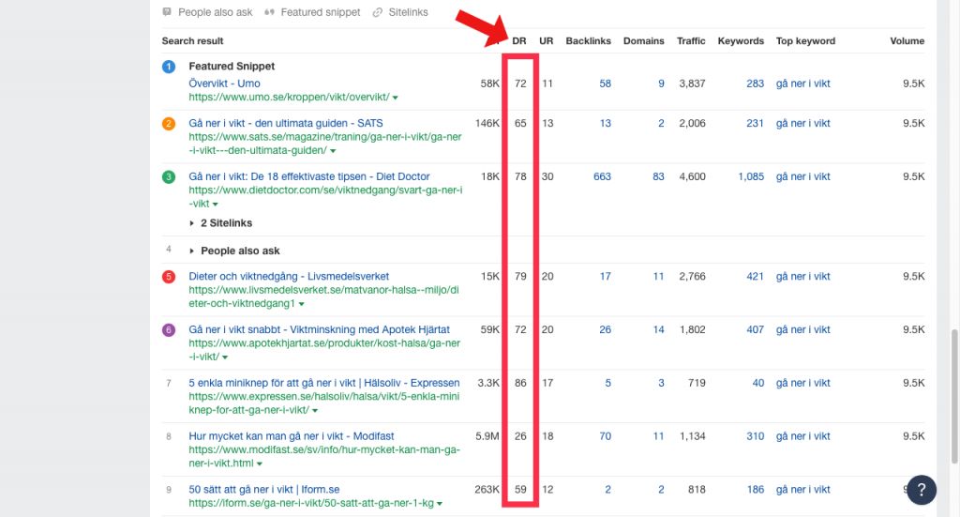Click the Featured Snippet label in row 1
The width and height of the screenshot is (960, 517).
[x=232, y=67]
